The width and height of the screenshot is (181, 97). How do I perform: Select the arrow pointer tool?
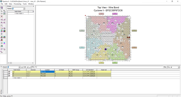coord(2,11)
